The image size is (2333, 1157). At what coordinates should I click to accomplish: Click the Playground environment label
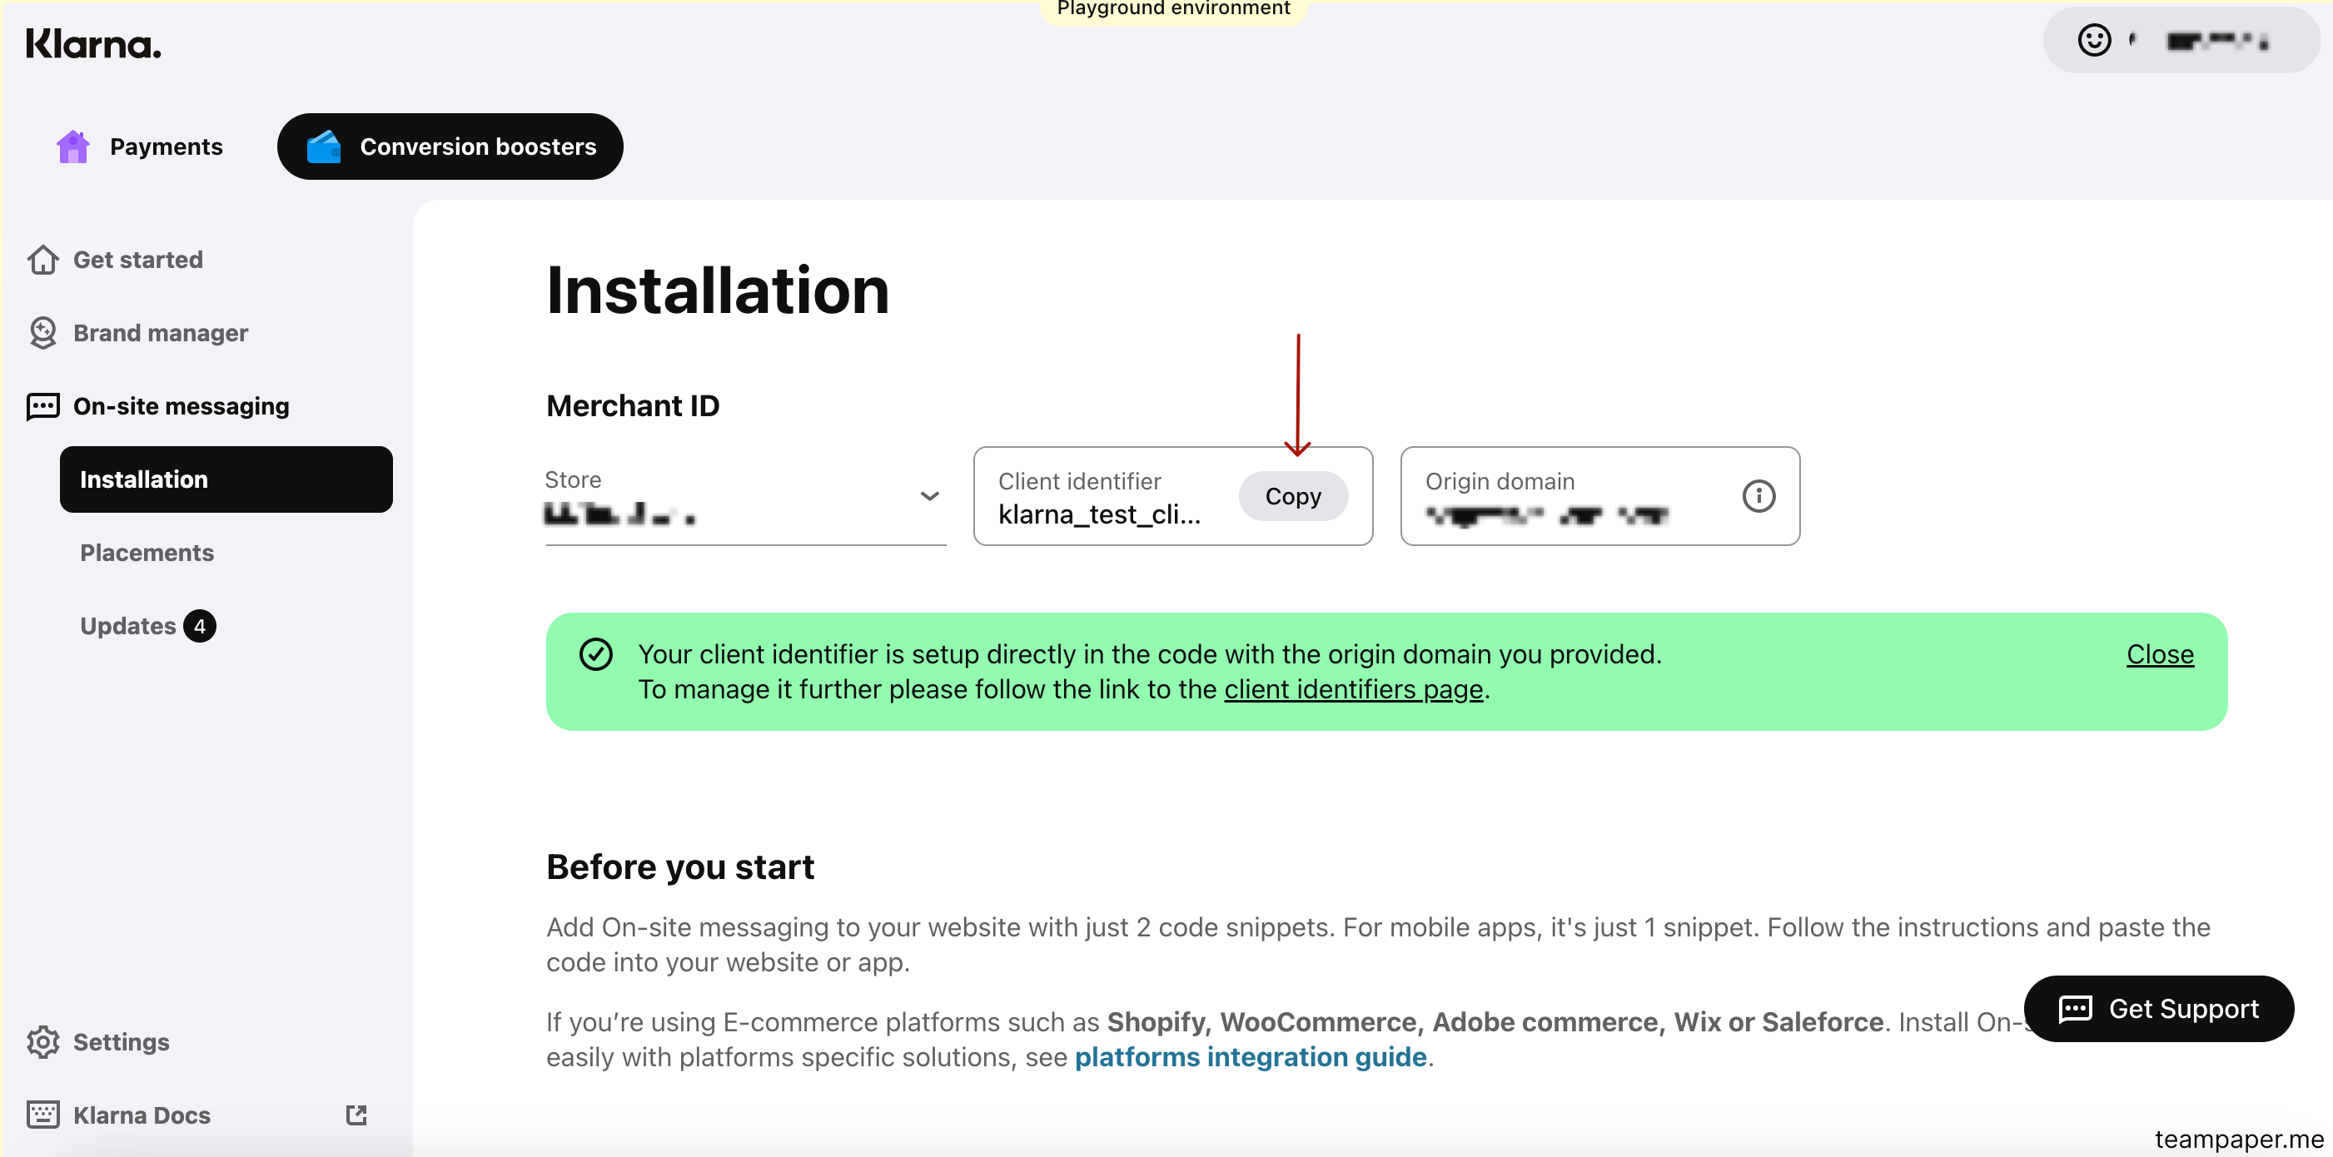tap(1173, 9)
